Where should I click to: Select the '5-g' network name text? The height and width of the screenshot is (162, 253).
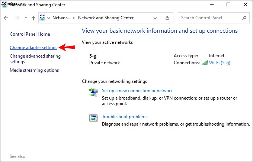[x=93, y=56]
